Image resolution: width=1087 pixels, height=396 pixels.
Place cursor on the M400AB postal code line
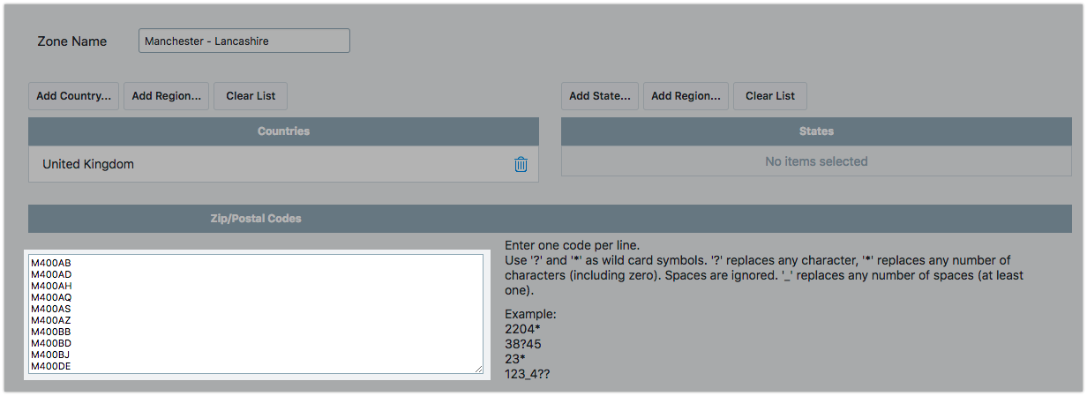pyautogui.click(x=51, y=263)
